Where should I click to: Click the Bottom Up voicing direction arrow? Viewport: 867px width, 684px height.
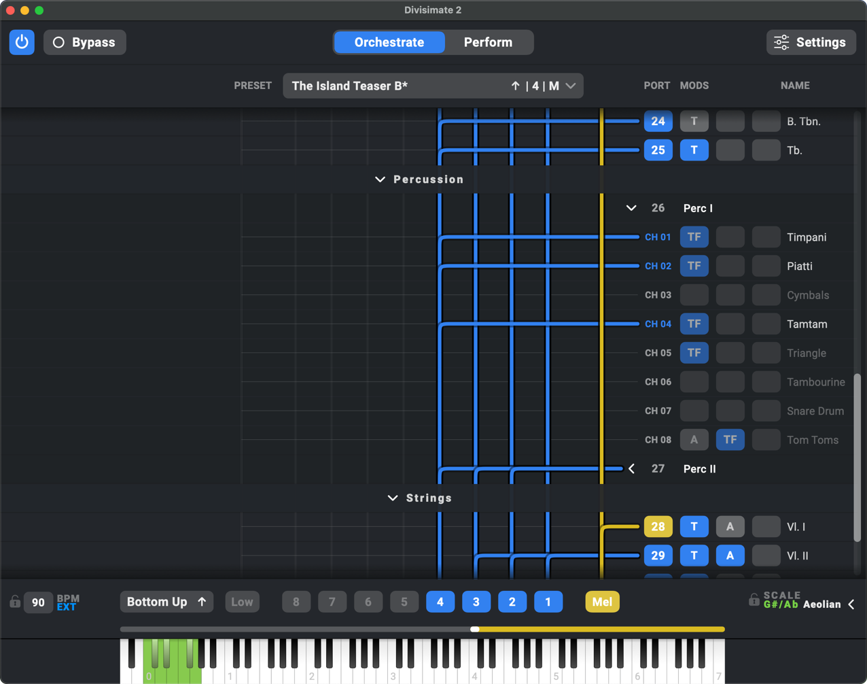coord(201,602)
